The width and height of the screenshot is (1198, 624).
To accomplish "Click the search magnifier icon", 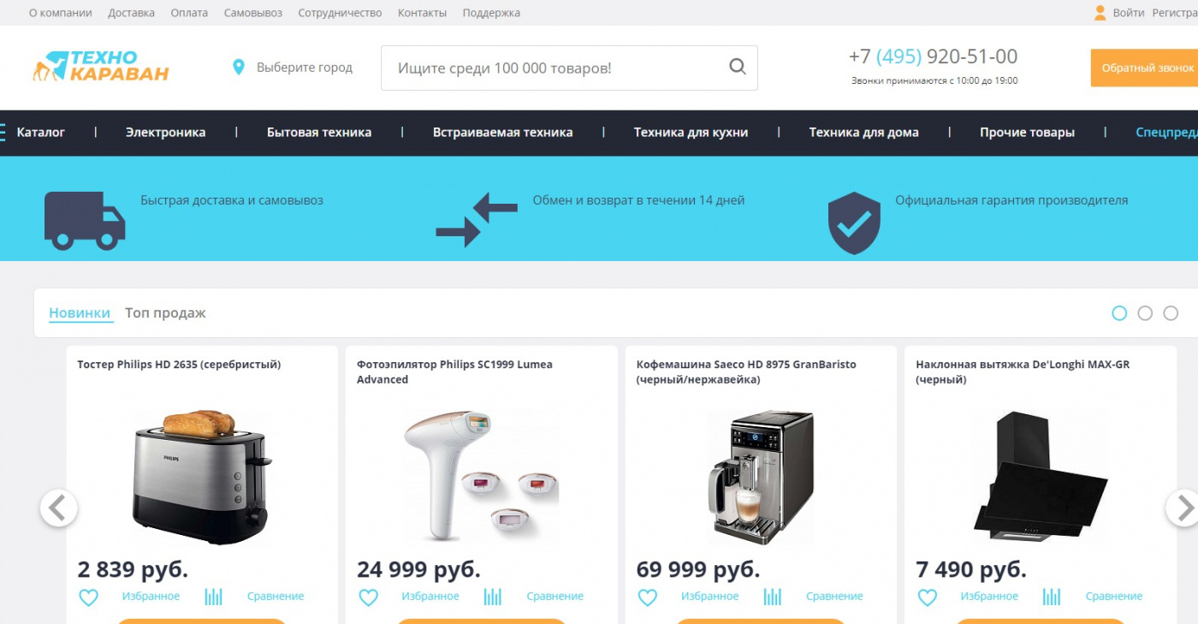I will coord(737,67).
